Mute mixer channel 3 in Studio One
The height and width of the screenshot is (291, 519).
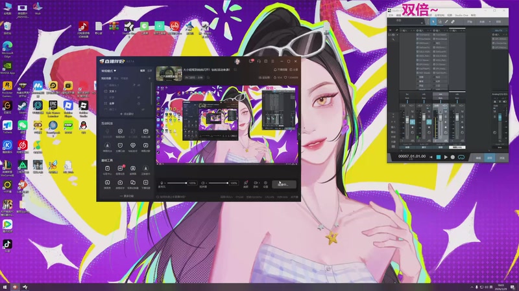[446, 112]
